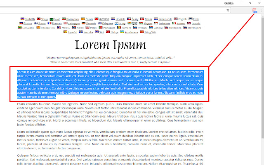The width and height of the screenshot is (264, 165).
Task: Click the Polish flag beside Polski
Action: [87, 28]
